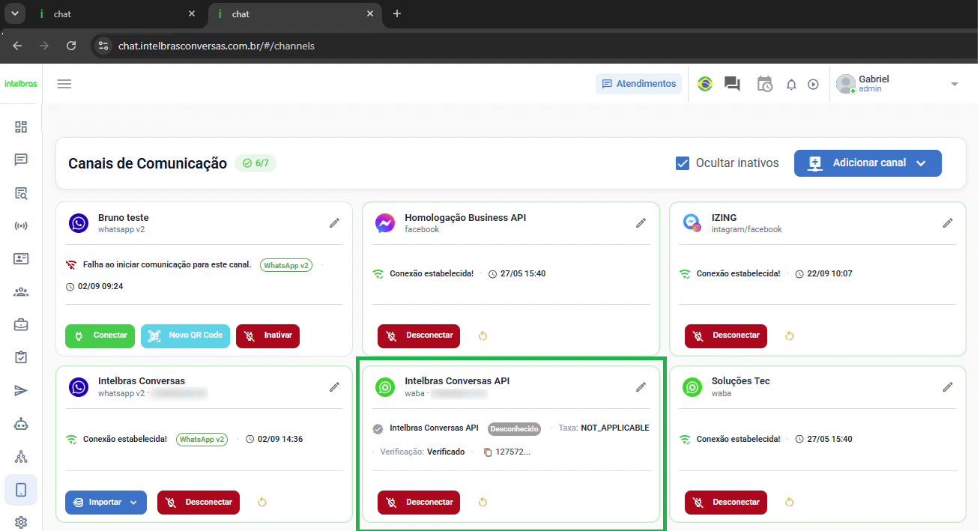Click the 6/7 active channels badge
Screen dimensions: 980x531
point(255,163)
